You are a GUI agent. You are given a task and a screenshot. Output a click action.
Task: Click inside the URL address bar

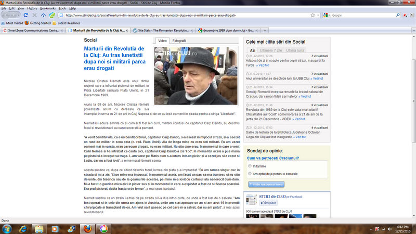pos(182,16)
